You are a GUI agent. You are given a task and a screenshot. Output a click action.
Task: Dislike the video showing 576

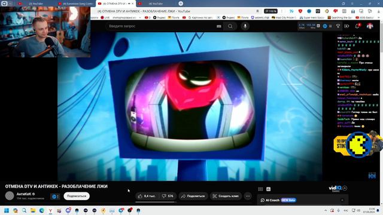168,196
